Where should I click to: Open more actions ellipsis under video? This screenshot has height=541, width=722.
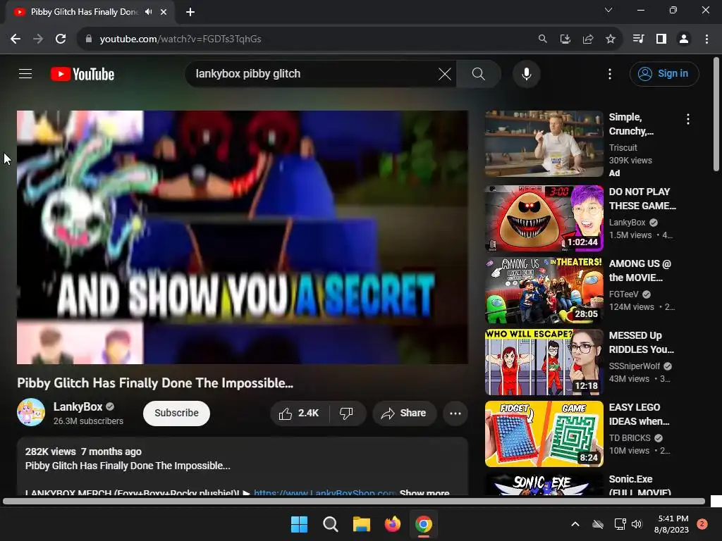click(455, 413)
